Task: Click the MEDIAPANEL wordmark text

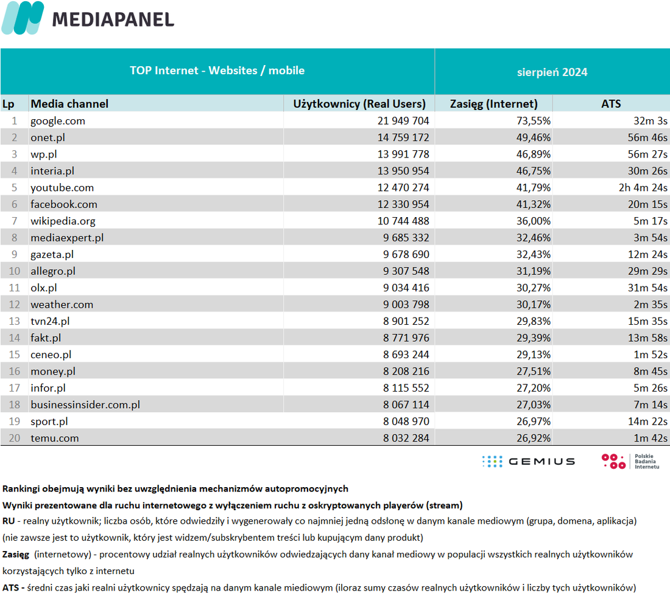Action: coord(113,19)
